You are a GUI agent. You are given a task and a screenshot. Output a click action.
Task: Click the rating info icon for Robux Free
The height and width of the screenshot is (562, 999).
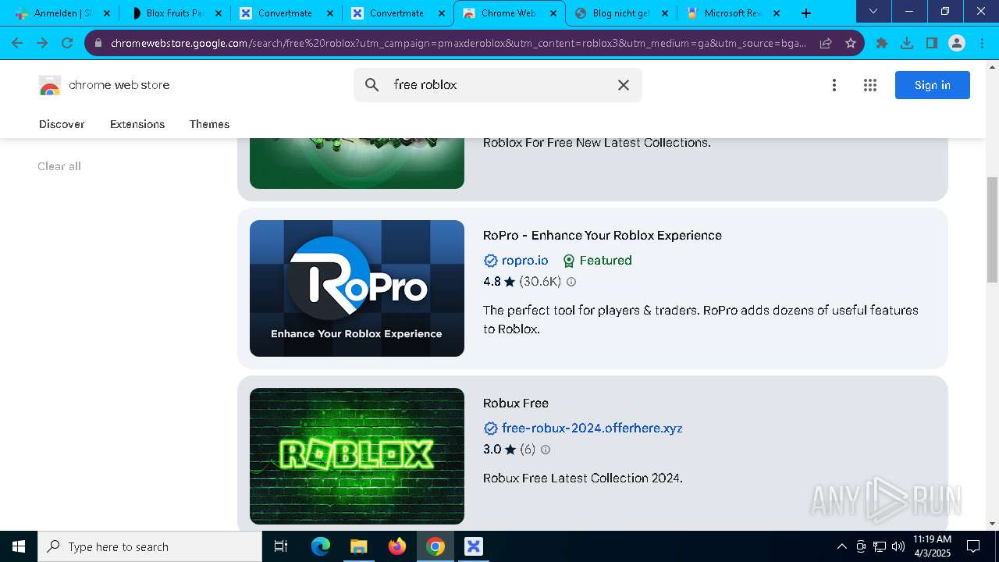tap(546, 450)
